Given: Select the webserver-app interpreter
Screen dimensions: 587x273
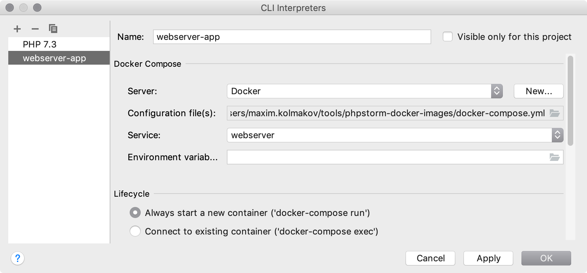Looking at the screenshot, I should click(x=54, y=58).
